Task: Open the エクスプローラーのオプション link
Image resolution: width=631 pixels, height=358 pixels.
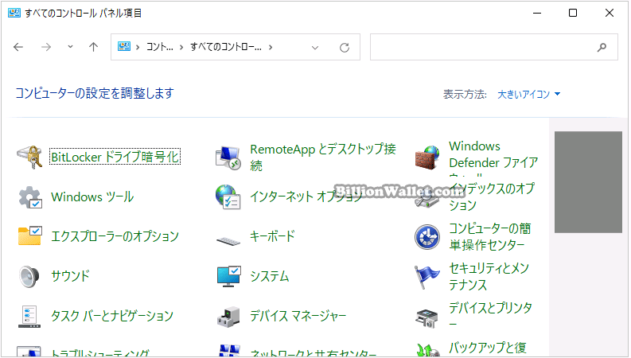Action: tap(115, 236)
